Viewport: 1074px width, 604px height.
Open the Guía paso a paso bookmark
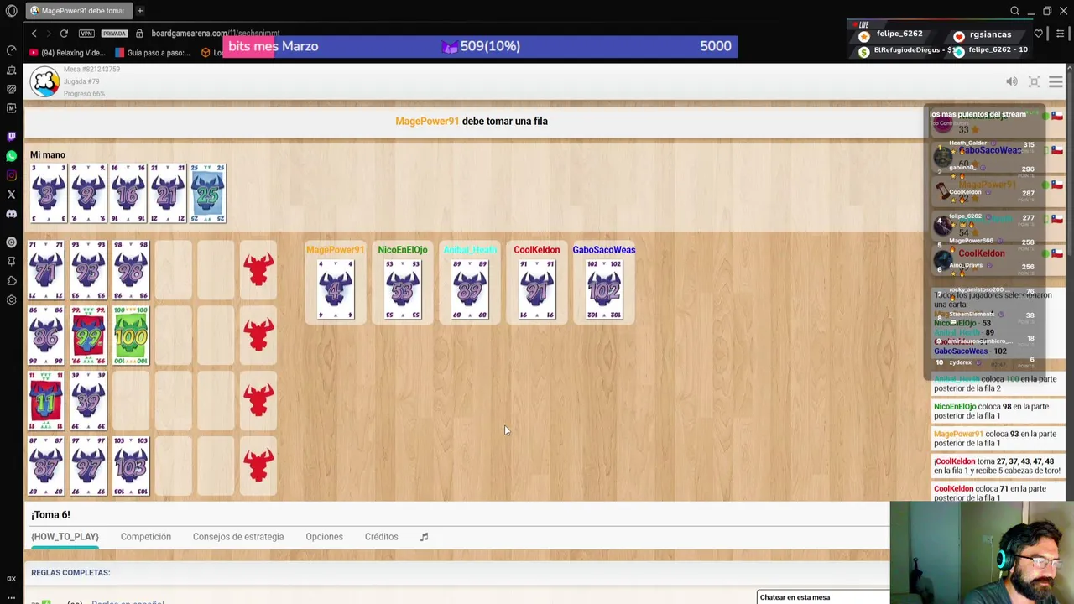[153, 53]
